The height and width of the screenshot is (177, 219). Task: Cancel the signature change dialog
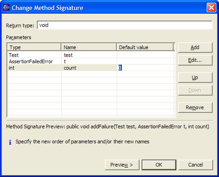point(196,165)
